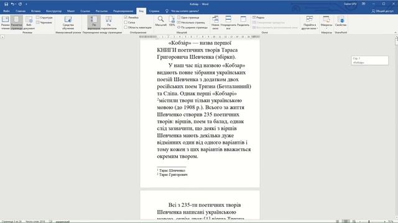The height and width of the screenshot is (223, 398).
Task: Enable the Gridlines (Сетка) checkbox
Action: pyautogui.click(x=129, y=22)
